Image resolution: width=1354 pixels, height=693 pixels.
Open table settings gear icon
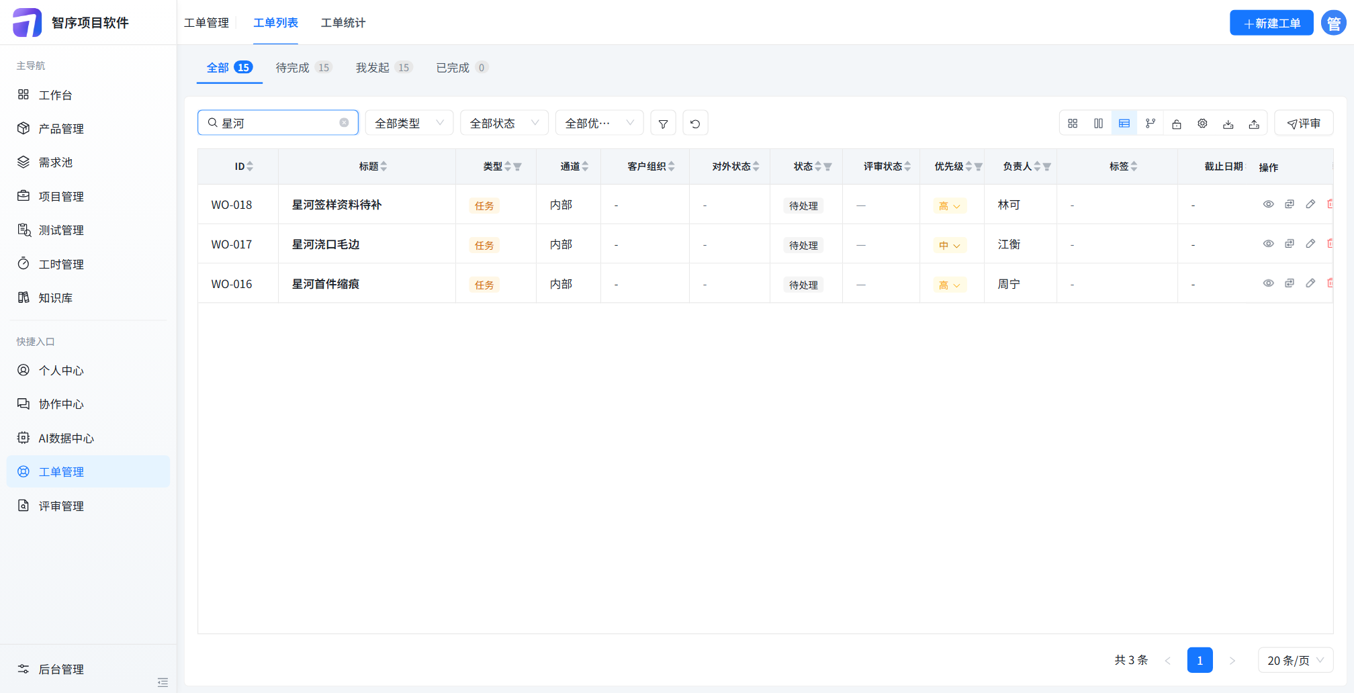[x=1202, y=124]
